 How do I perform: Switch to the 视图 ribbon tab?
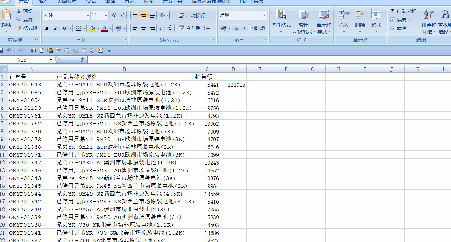click(x=148, y=2)
